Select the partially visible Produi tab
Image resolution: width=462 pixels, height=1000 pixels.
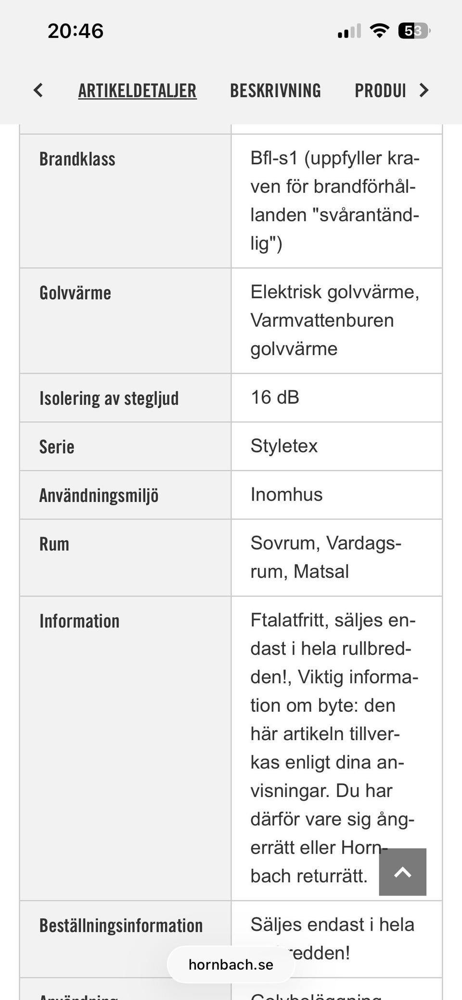(x=380, y=90)
